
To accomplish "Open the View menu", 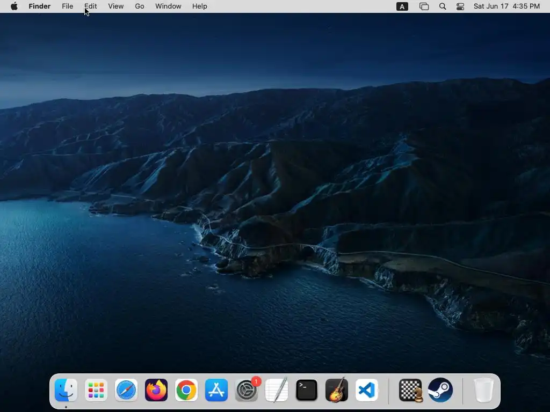I will [116, 6].
